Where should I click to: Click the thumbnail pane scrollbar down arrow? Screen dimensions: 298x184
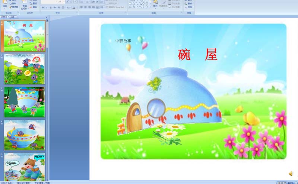(47, 179)
